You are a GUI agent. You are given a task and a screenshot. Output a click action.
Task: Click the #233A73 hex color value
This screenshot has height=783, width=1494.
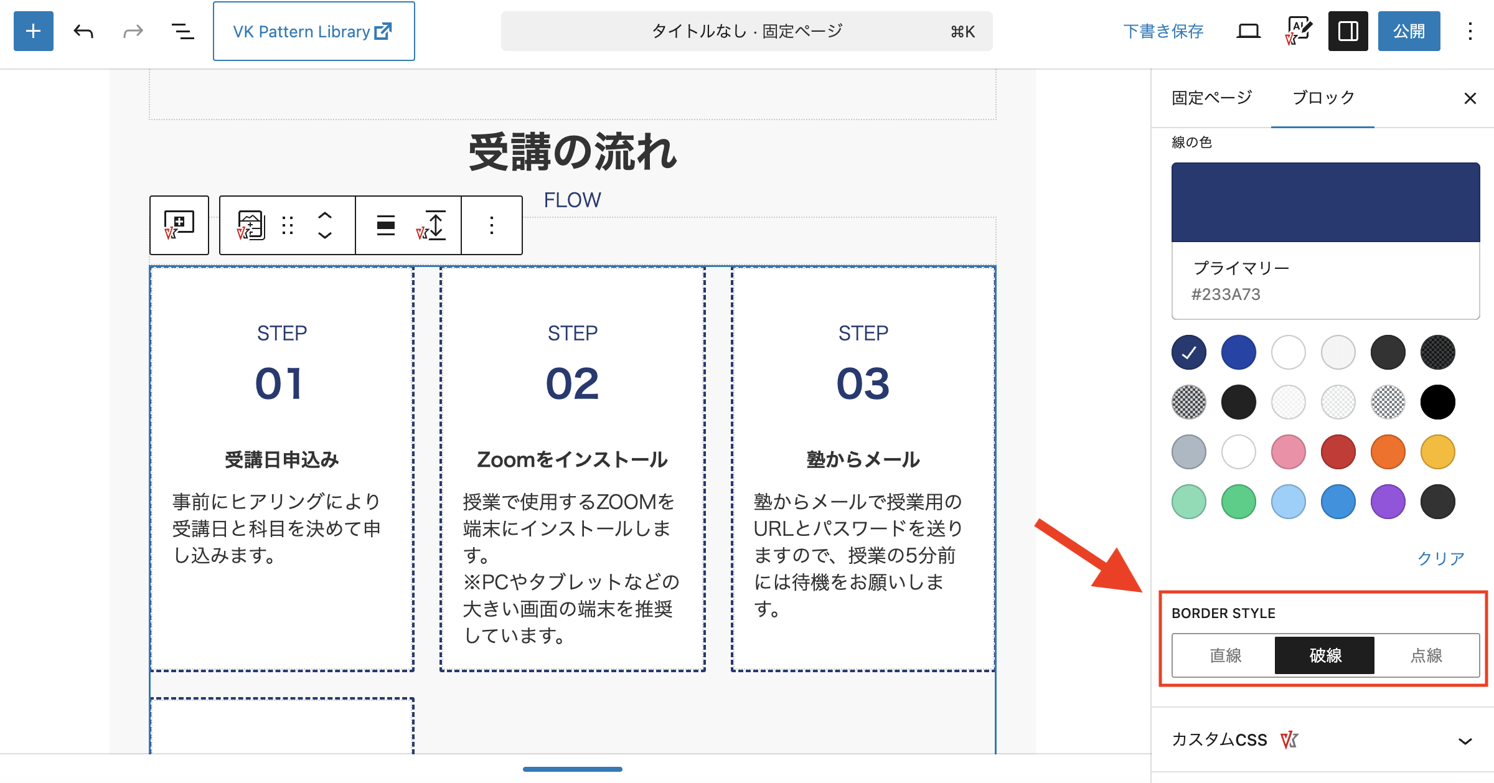pos(1226,294)
